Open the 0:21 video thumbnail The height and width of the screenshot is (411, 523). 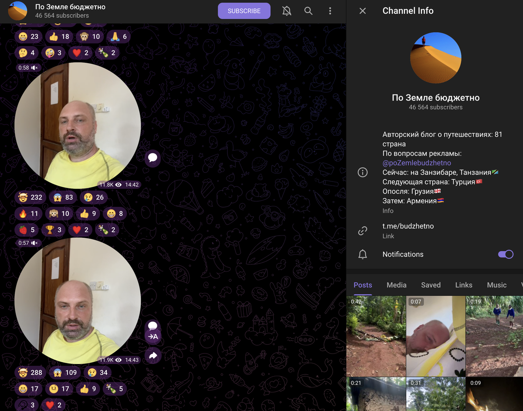376,394
